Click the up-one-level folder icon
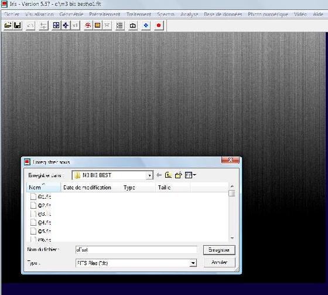This screenshot has width=328, height=295. [x=169, y=175]
